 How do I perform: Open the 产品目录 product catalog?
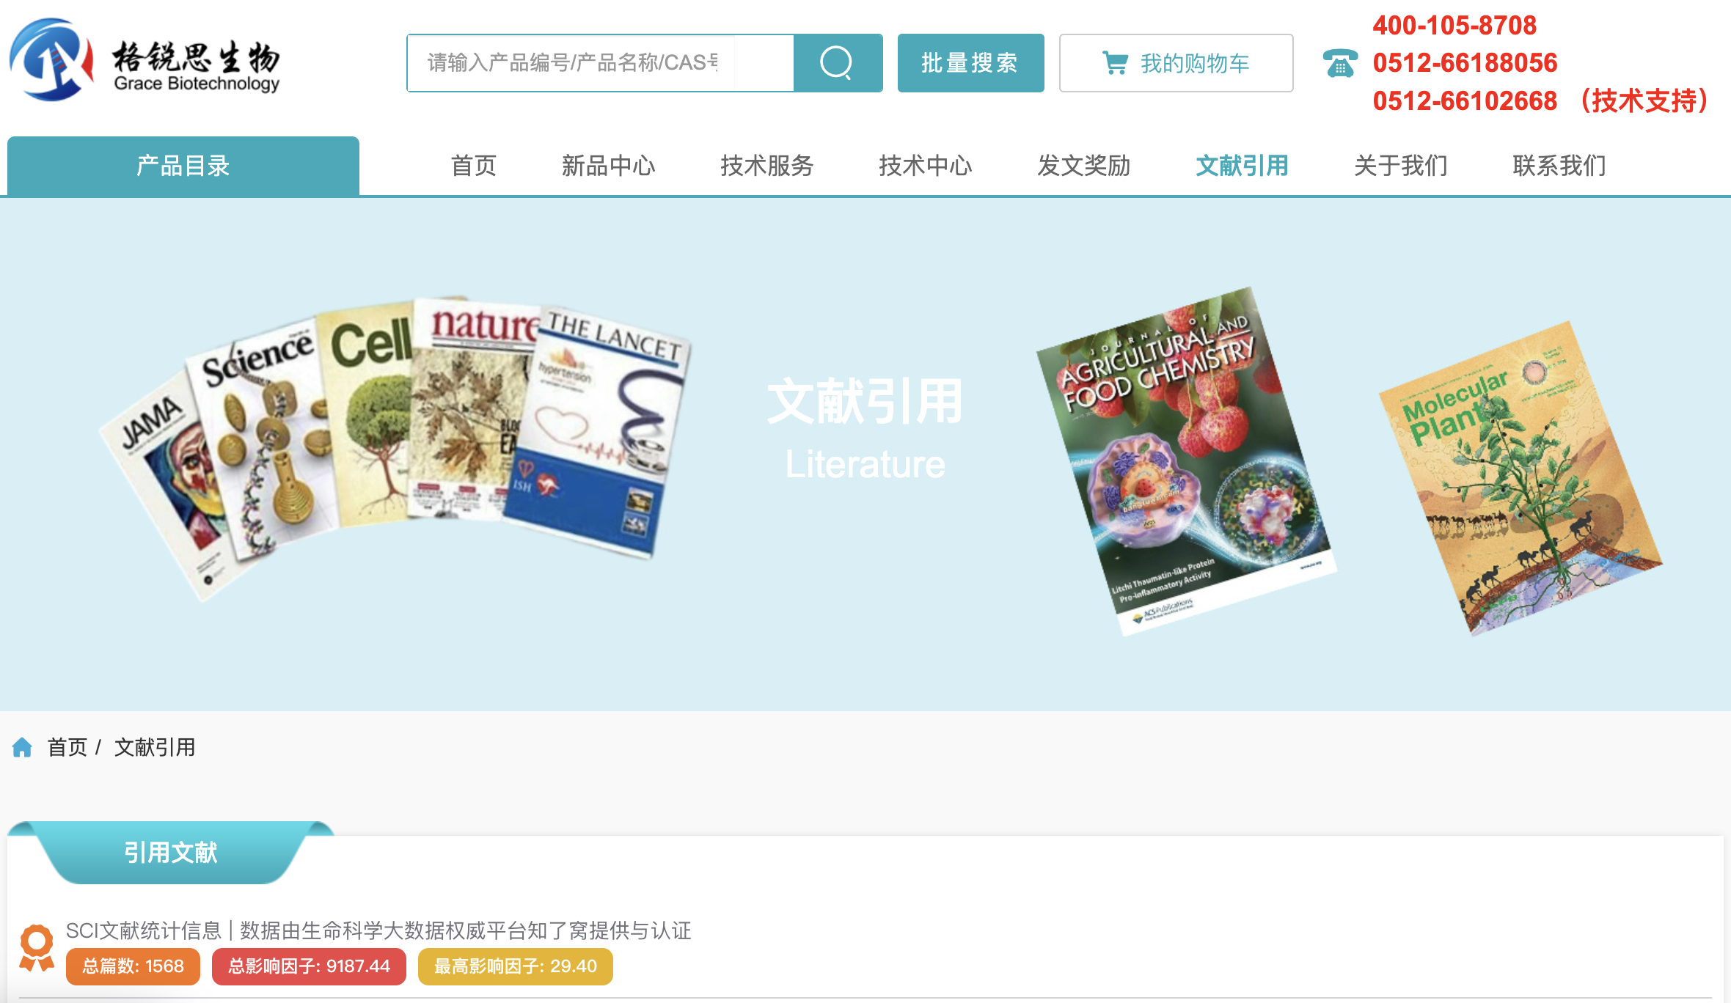click(183, 166)
